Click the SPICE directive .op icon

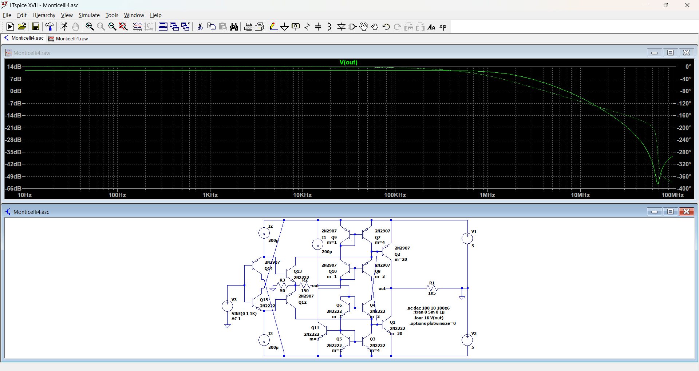click(x=443, y=27)
